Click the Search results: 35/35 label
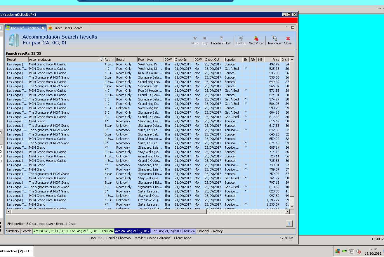The height and width of the screenshot is (257, 384). coord(23,53)
